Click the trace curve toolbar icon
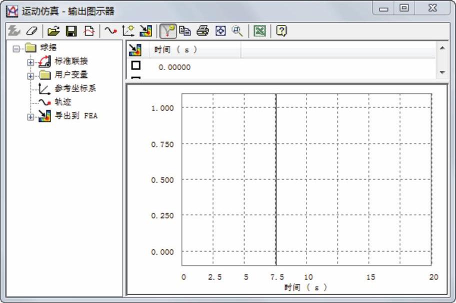Image resolution: width=456 pixels, height=303 pixels. [110, 30]
